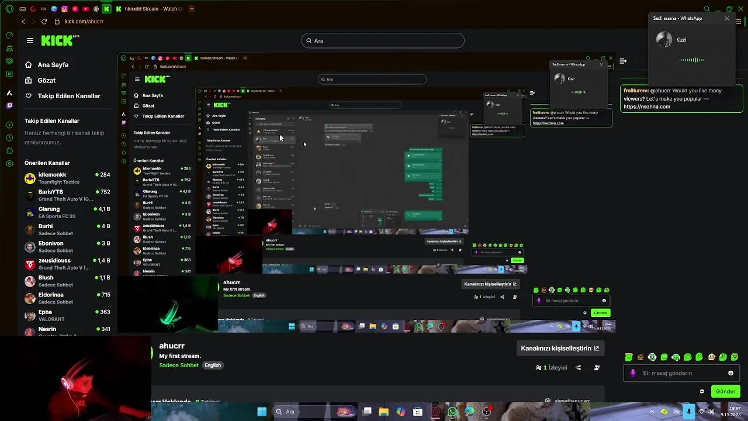Screen dimensions: 748x421
Task: Click the kick.com/ahucrr address bar
Action: pyautogui.click(x=84, y=22)
